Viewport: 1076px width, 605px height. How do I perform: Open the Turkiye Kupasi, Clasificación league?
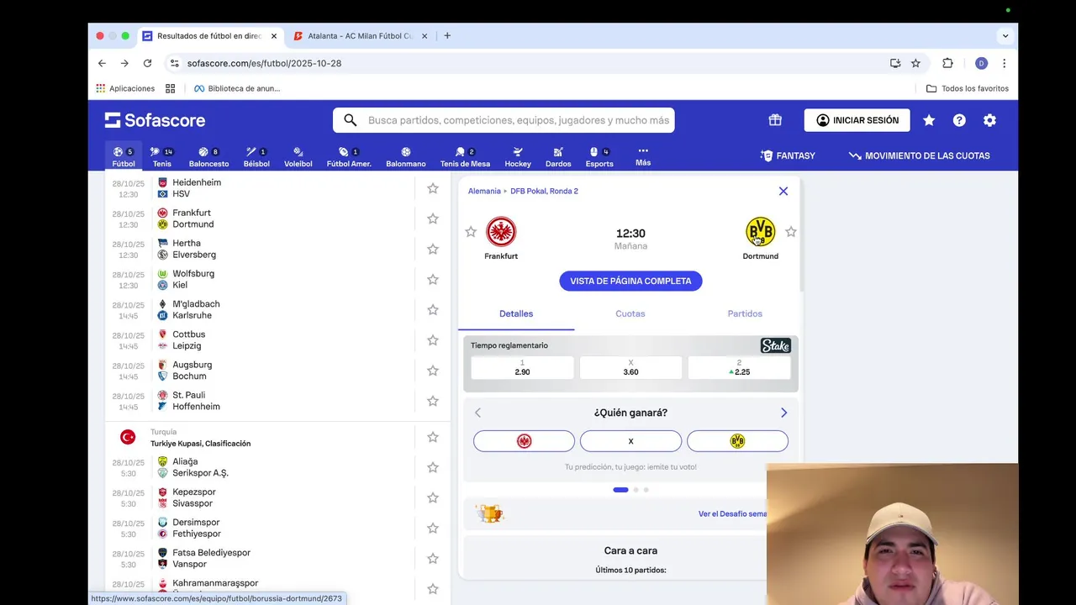pyautogui.click(x=200, y=444)
